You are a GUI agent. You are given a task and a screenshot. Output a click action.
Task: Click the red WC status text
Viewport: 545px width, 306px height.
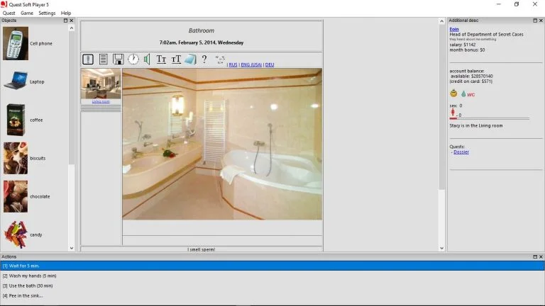[470, 95]
